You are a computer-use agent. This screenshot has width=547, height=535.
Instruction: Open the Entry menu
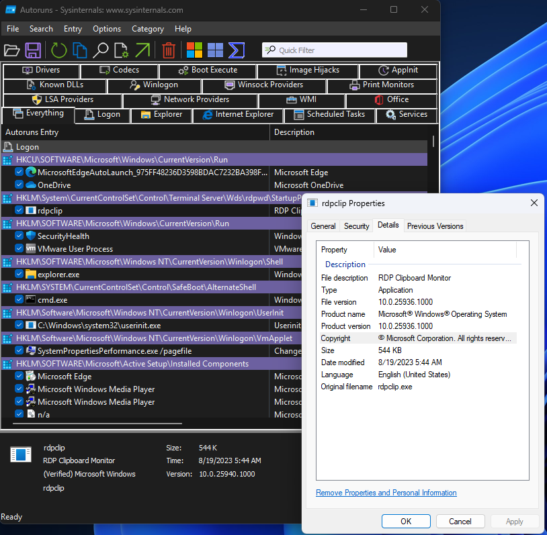tap(73, 29)
